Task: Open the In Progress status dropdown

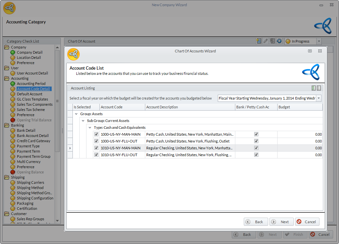Action: (x=319, y=41)
